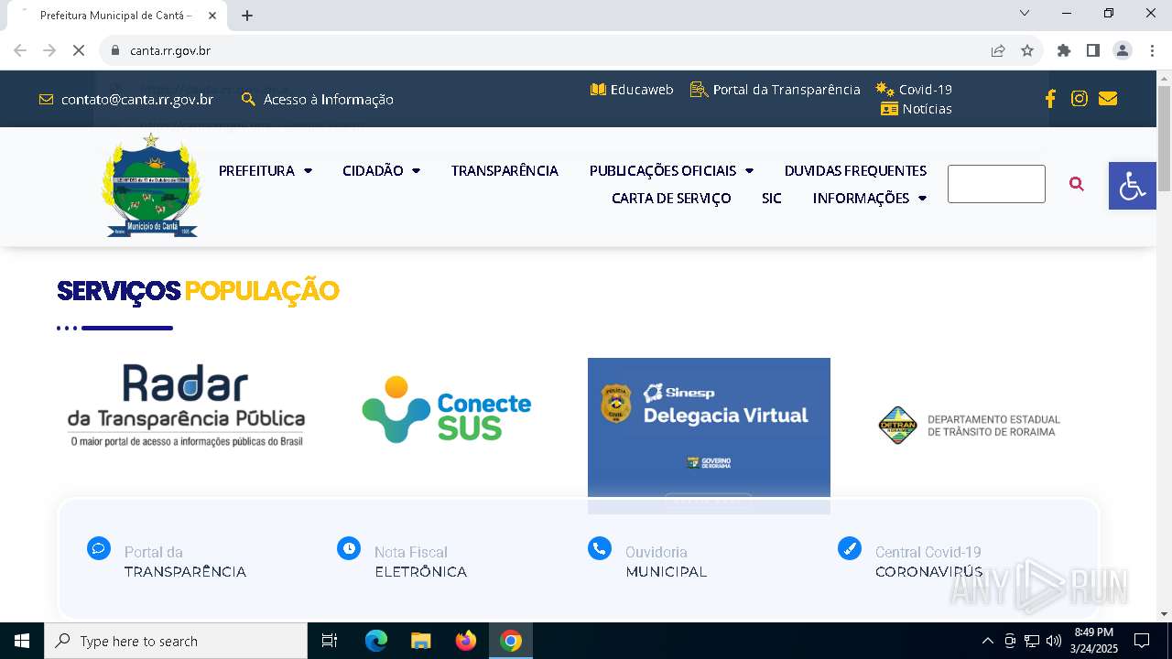The width and height of the screenshot is (1172, 659).
Task: Open the Windows Start menu
Action: pyautogui.click(x=22, y=641)
